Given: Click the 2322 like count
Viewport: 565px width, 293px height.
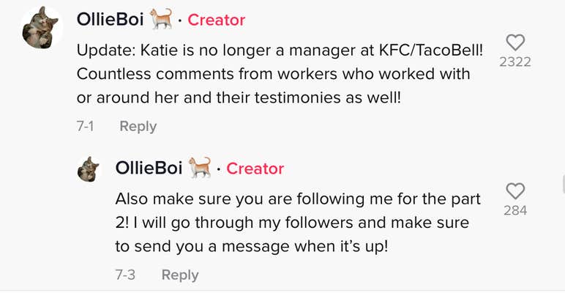Looking at the screenshot, I should tap(515, 62).
